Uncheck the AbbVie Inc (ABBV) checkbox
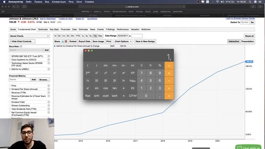Image resolution: width=265 pixels, height=149 pixels. (x=10, y=69)
